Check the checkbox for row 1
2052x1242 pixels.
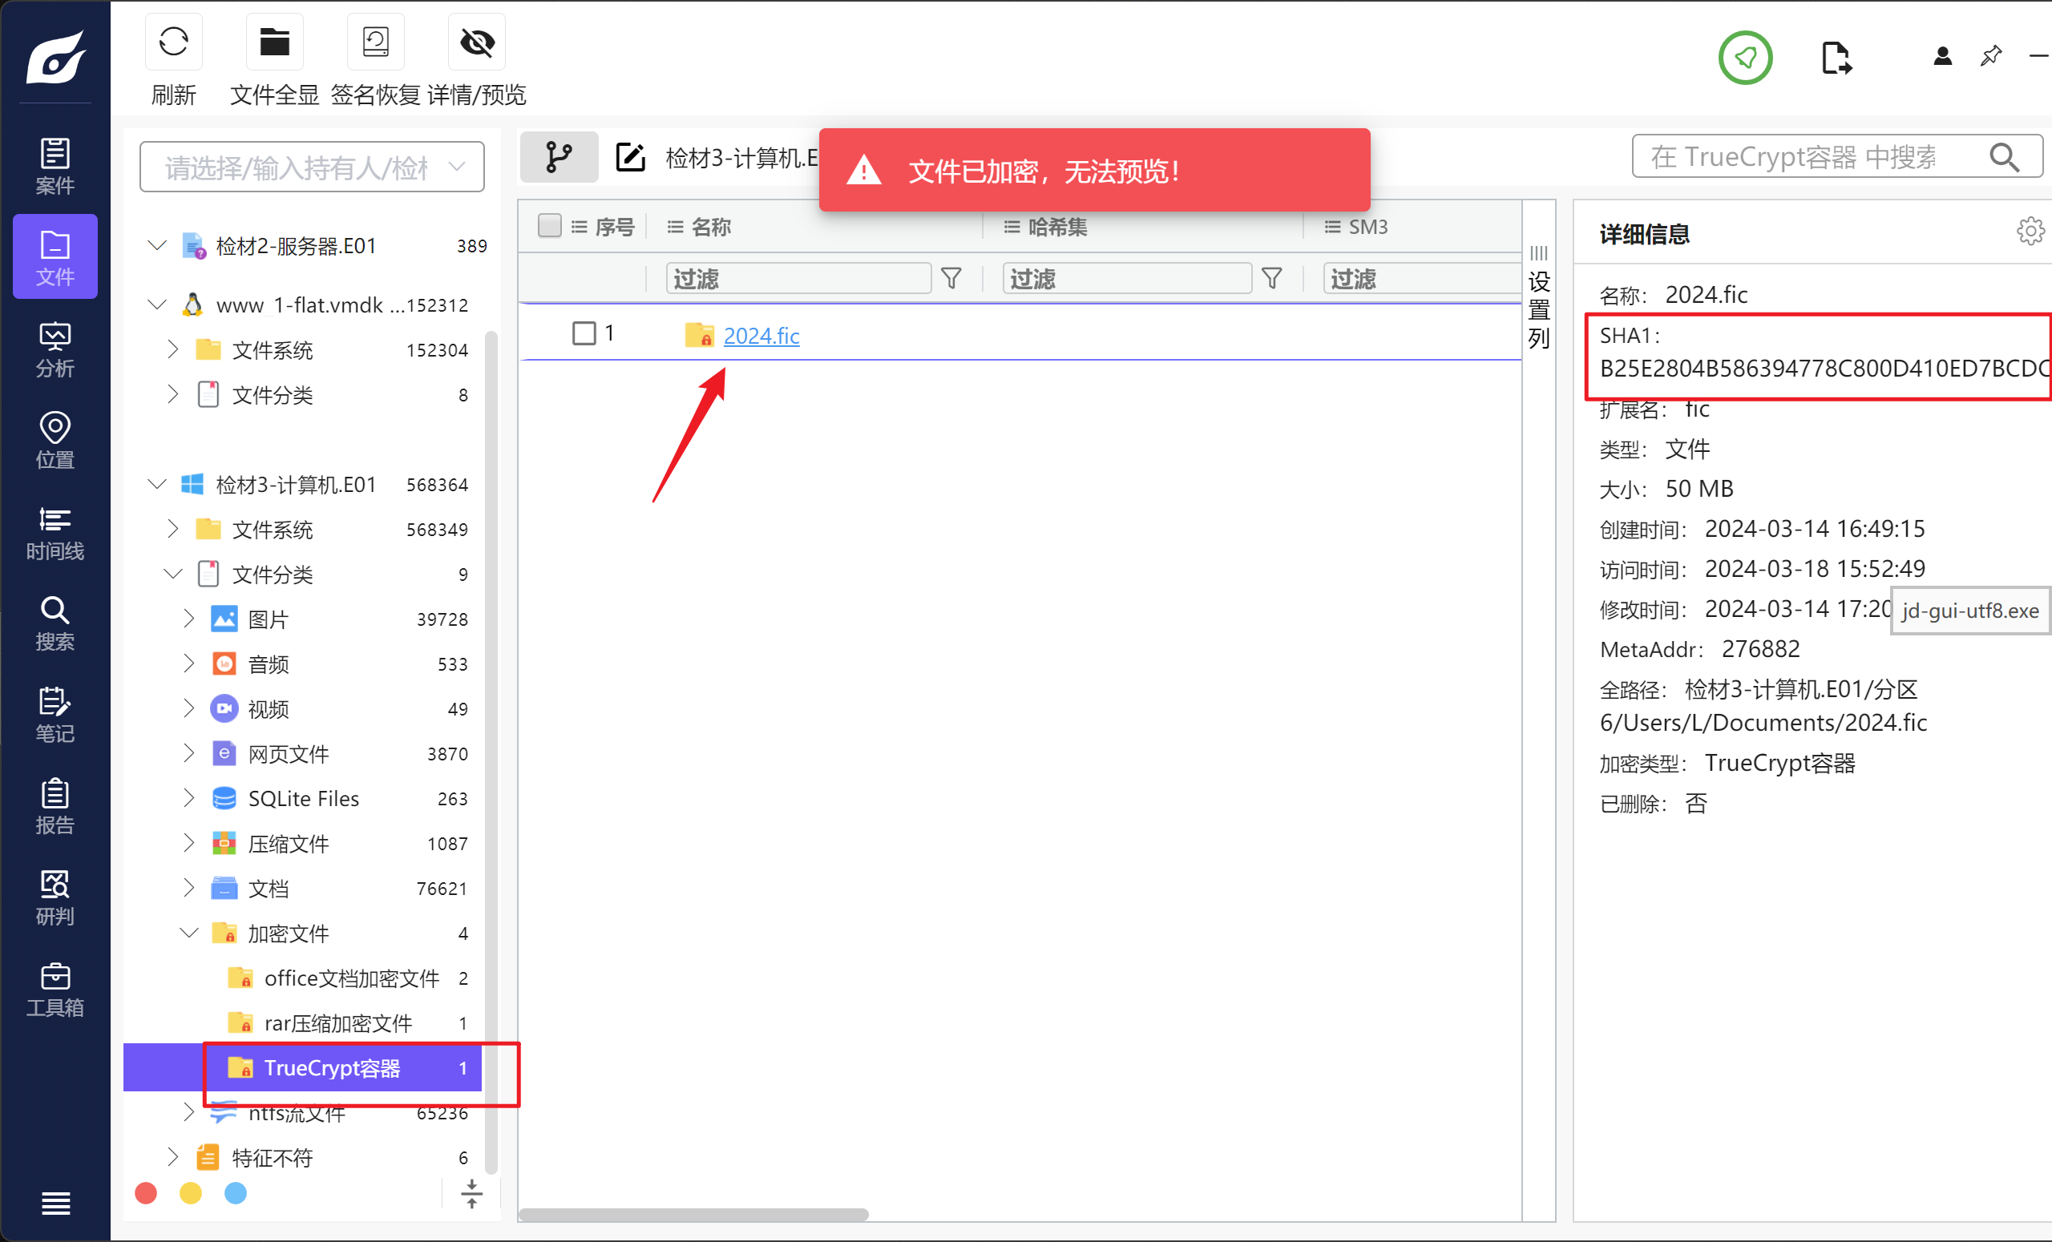coord(584,334)
